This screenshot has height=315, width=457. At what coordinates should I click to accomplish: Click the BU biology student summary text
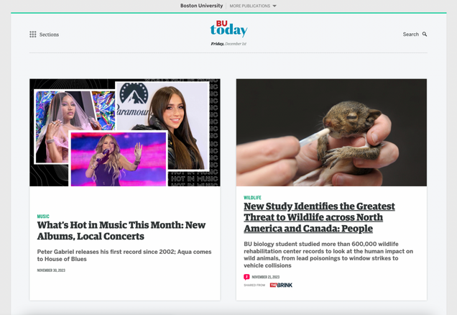point(328,255)
